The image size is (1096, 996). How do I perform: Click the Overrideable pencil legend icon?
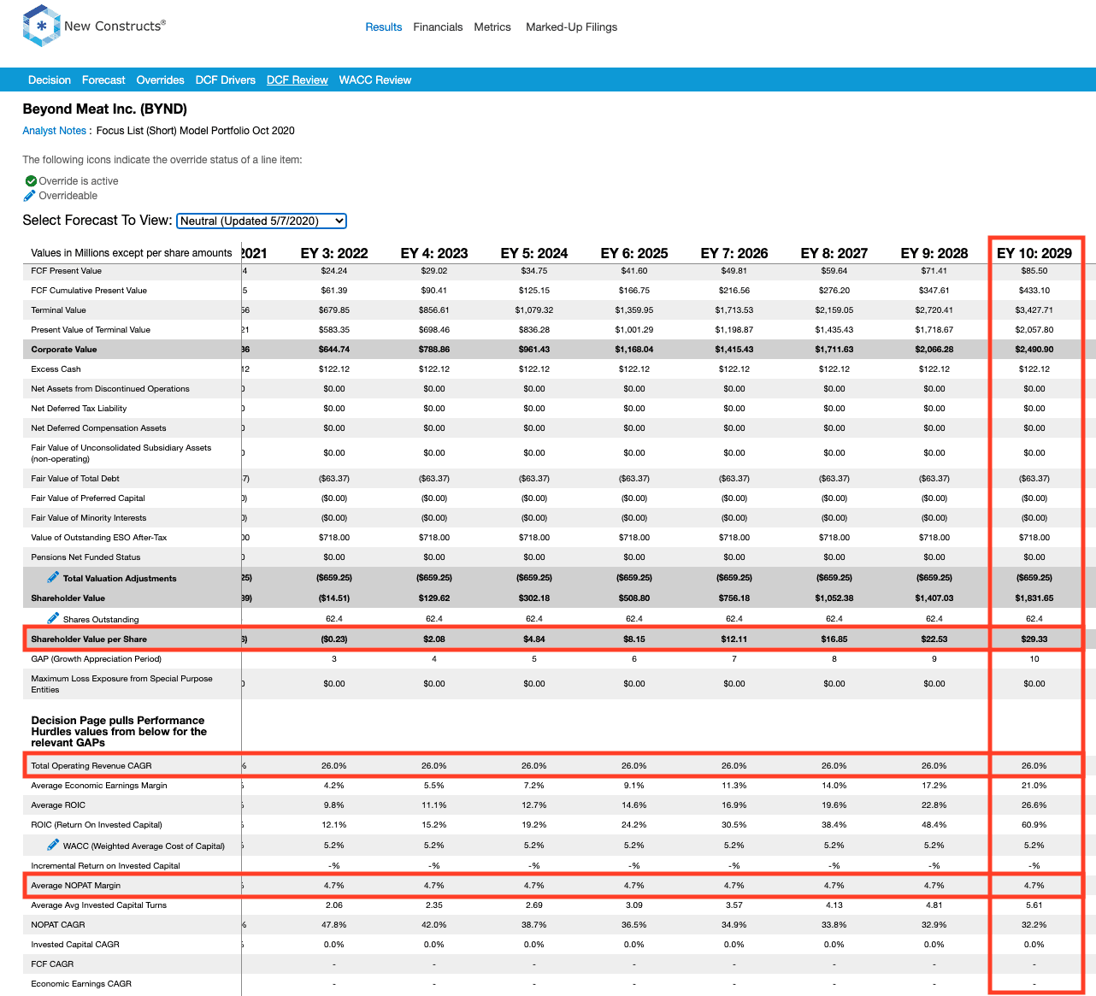(x=30, y=196)
